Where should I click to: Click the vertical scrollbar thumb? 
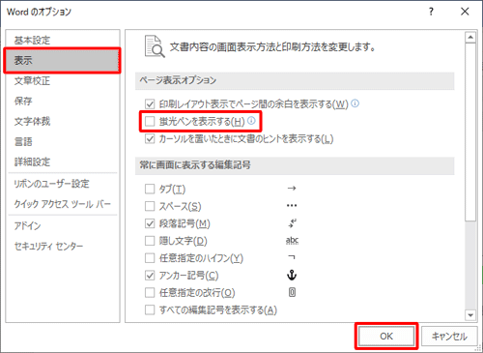coord(470,132)
